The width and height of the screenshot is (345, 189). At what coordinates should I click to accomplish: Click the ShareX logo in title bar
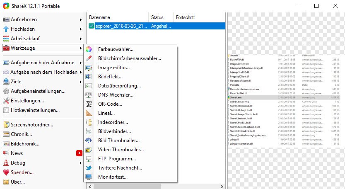[6, 6]
